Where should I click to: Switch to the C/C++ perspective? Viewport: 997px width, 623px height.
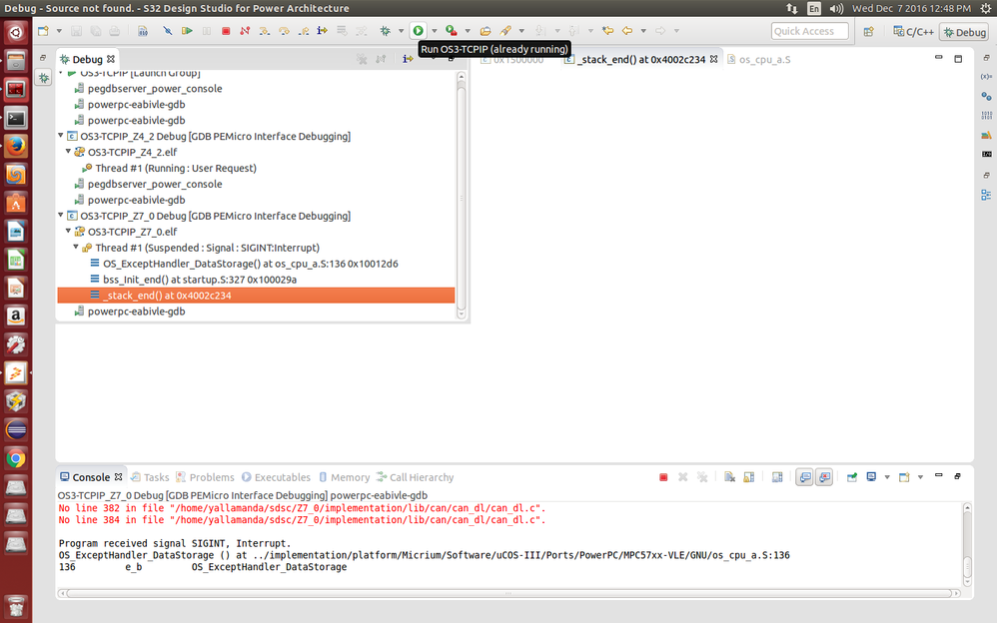pos(913,32)
